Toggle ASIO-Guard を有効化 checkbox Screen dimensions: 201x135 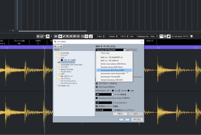[x=97, y=87]
